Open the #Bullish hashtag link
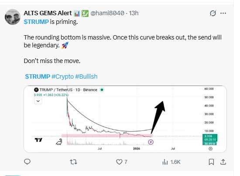The width and height of the screenshot is (240, 176). point(86,76)
